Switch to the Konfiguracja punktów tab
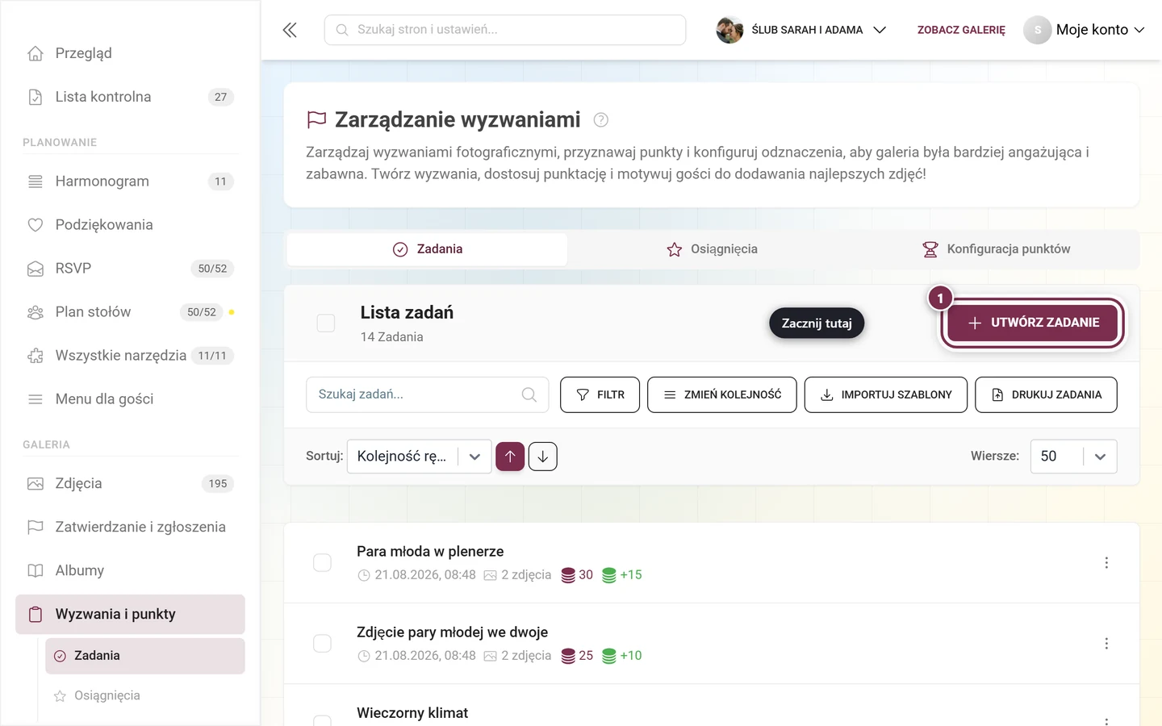This screenshot has width=1162, height=726. pos(997,249)
